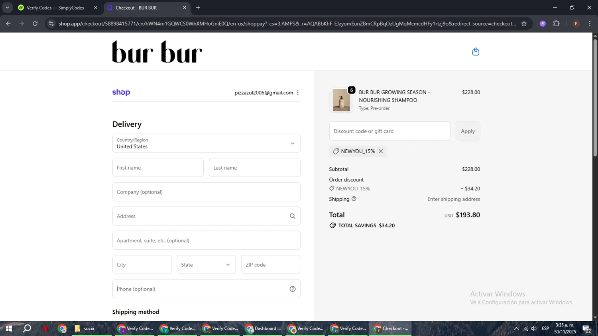This screenshot has width=598, height=336.
Task: Click the Shipping method heading
Action: [x=136, y=312]
